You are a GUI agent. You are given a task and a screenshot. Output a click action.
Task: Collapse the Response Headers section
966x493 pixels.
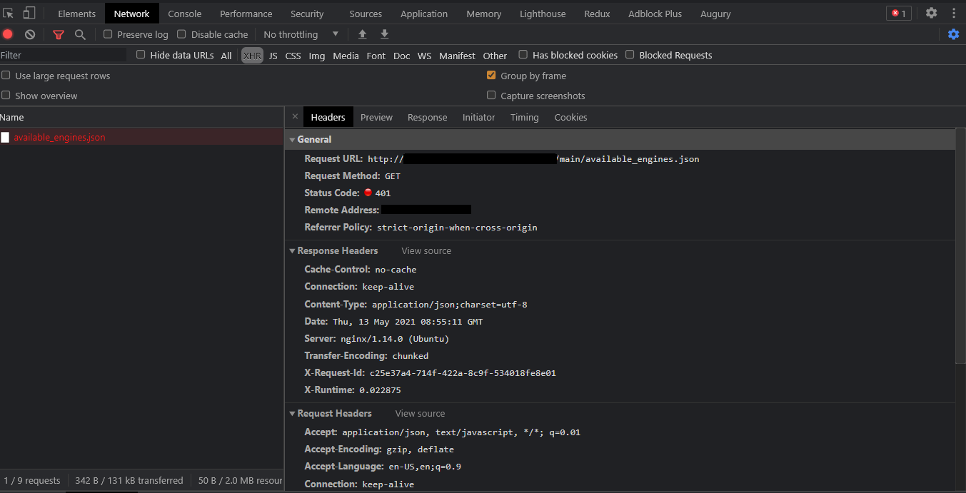(292, 250)
